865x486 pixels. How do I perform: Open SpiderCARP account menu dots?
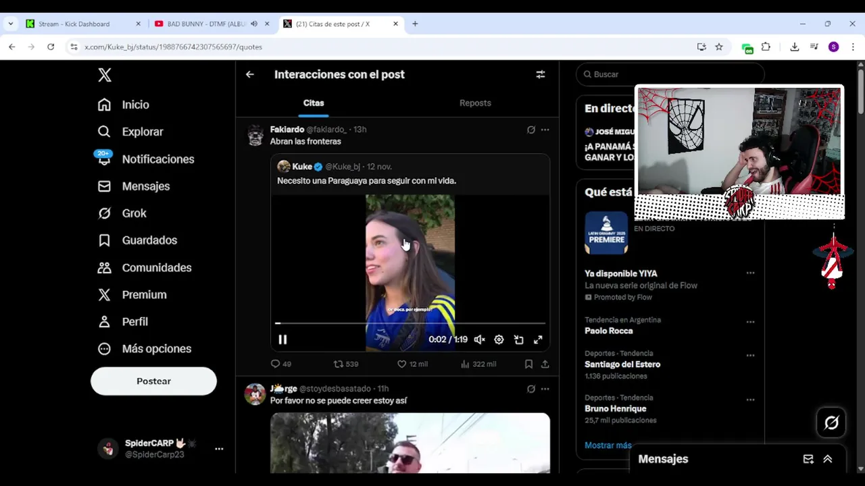point(219,449)
